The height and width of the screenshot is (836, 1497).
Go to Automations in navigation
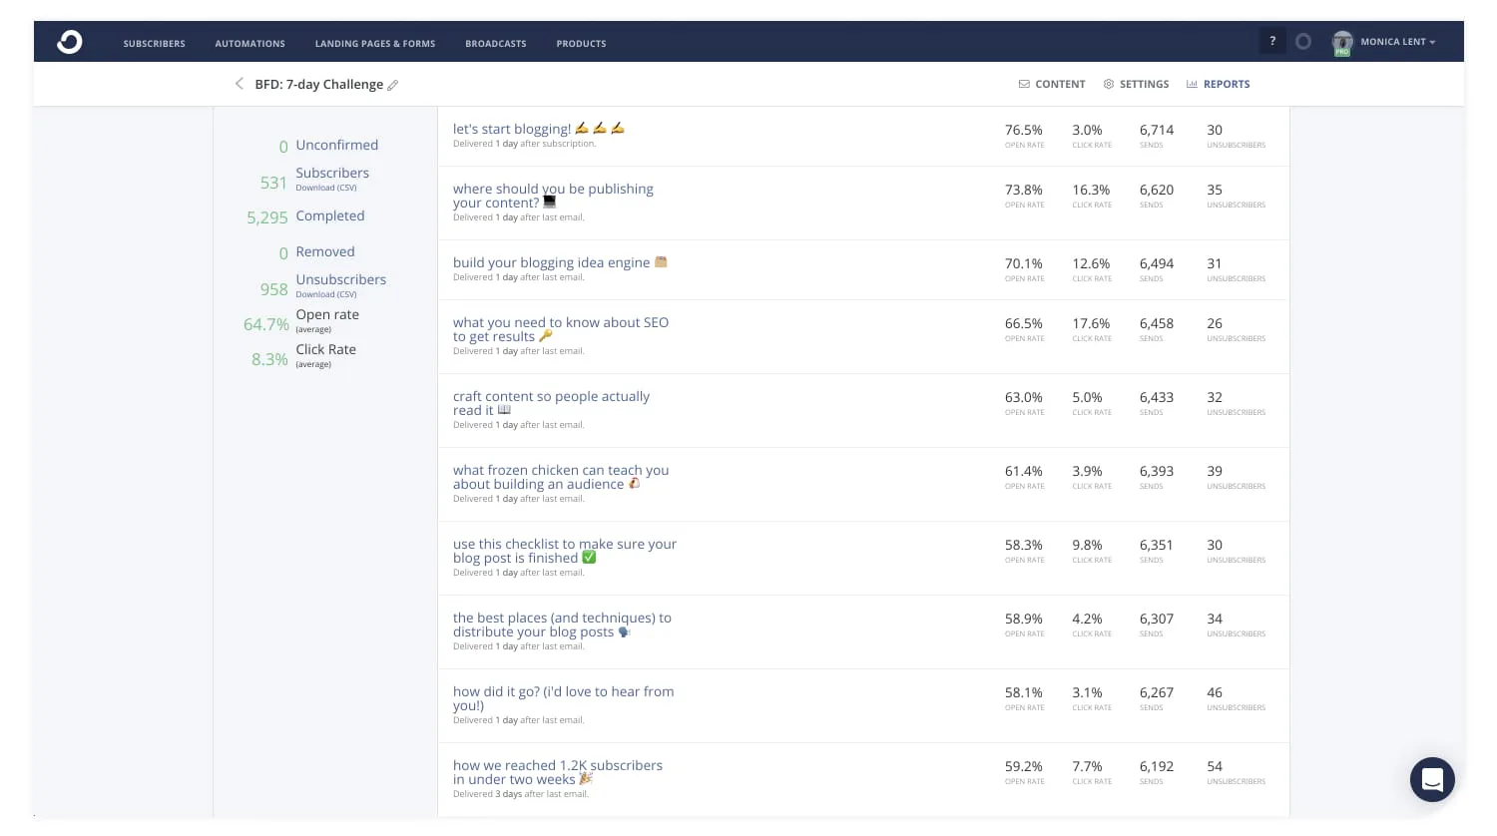click(249, 44)
